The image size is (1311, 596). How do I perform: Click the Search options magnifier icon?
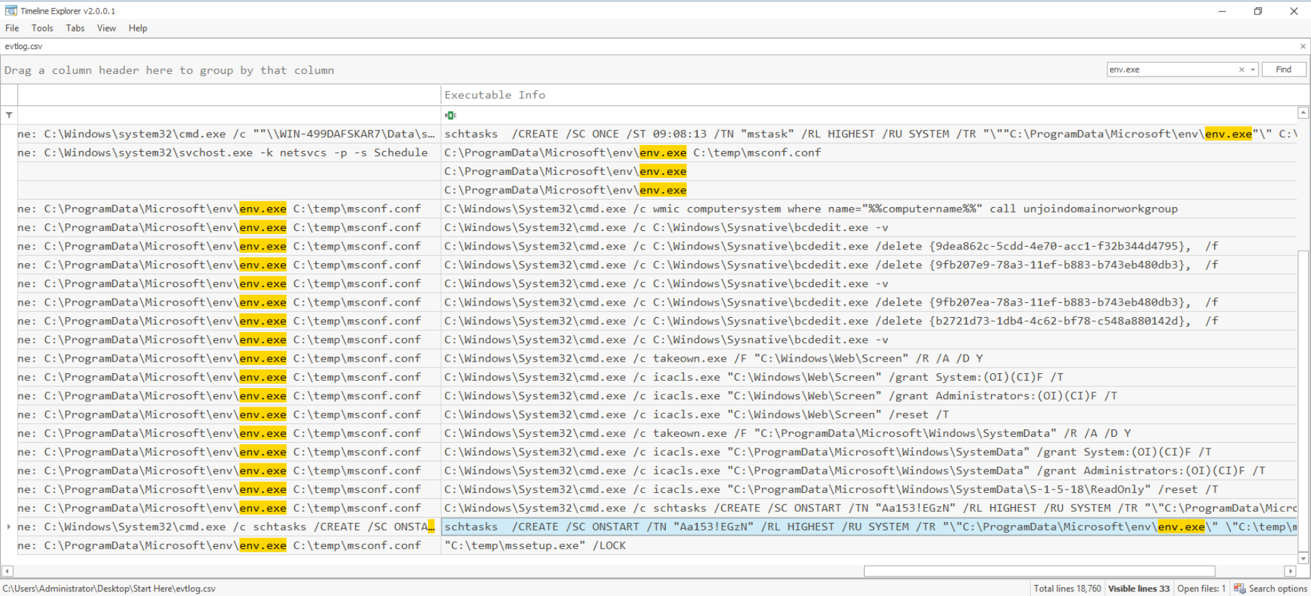tap(1239, 588)
